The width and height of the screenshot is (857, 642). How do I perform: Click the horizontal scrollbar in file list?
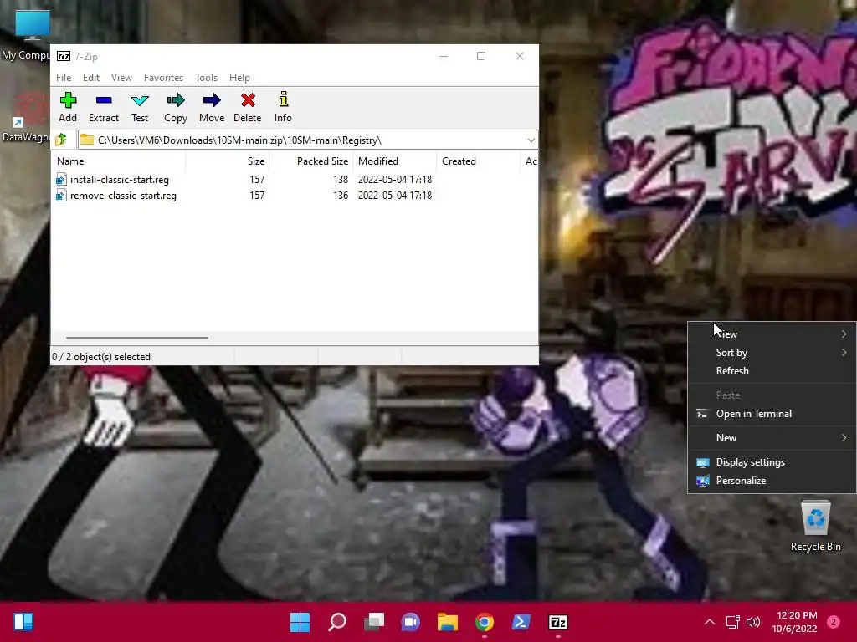136,338
